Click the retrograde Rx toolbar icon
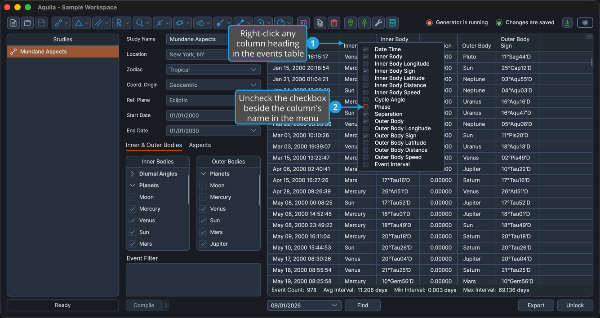 (x=118, y=23)
